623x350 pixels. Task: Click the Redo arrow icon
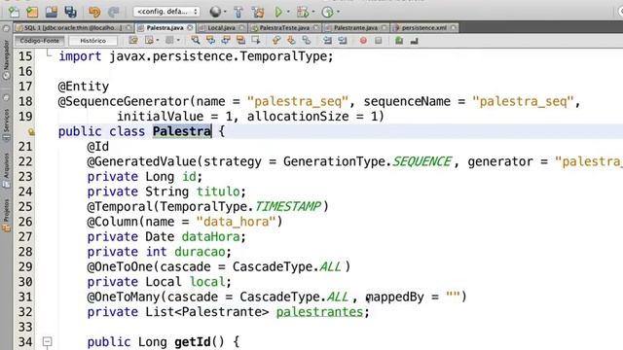pos(114,12)
